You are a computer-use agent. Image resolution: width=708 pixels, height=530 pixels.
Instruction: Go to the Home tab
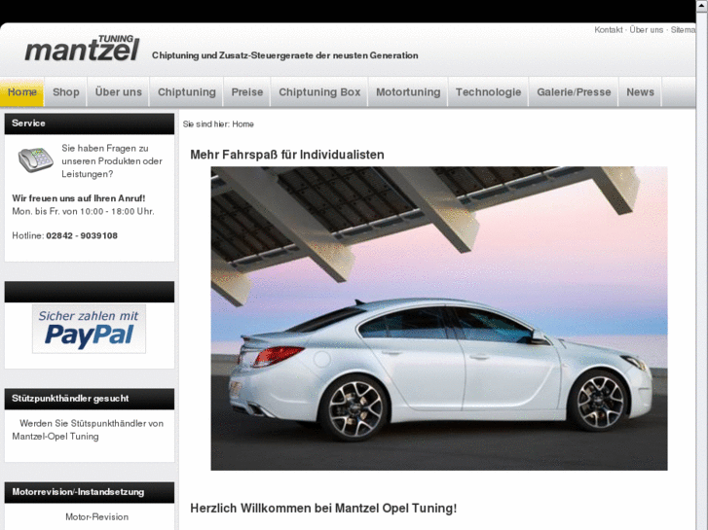21,92
